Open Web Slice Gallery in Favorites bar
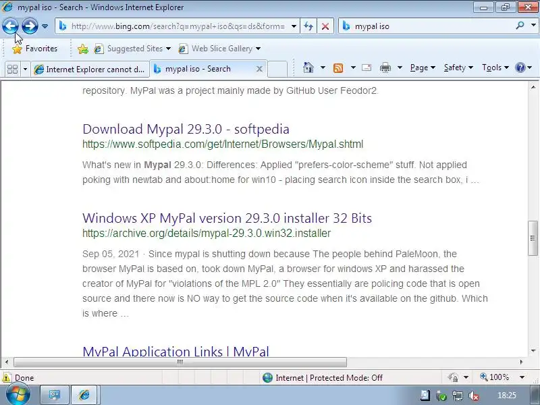 click(219, 49)
